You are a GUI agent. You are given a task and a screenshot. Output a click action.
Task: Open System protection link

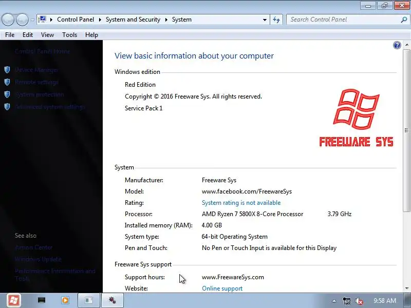tap(40, 94)
